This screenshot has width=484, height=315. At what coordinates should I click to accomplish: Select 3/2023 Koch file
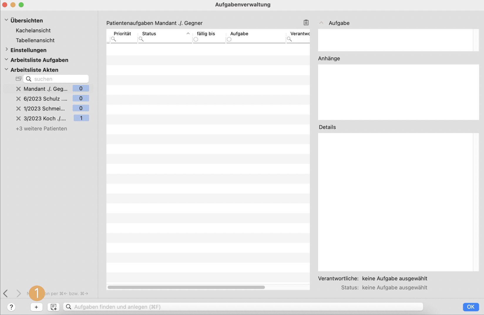click(x=45, y=119)
